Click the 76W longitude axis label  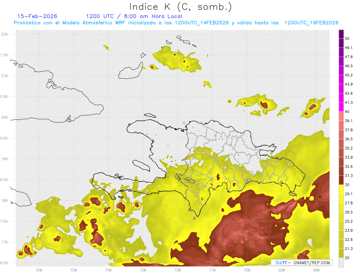pyautogui.click(x=39, y=270)
